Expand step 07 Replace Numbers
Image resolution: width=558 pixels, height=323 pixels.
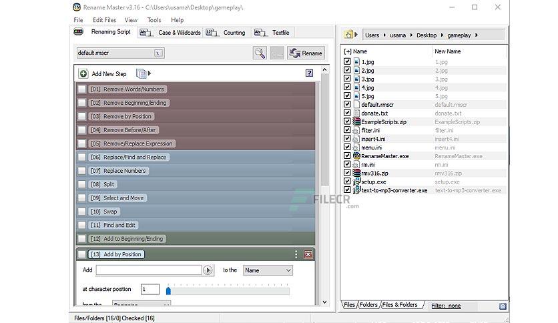pos(119,171)
